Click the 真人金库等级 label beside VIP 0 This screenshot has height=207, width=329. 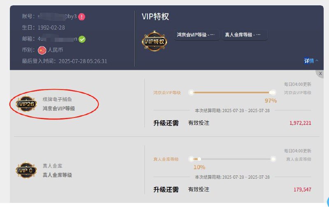click(57, 175)
